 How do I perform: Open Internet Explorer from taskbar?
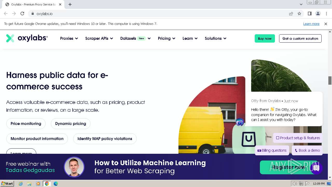coord(20,184)
